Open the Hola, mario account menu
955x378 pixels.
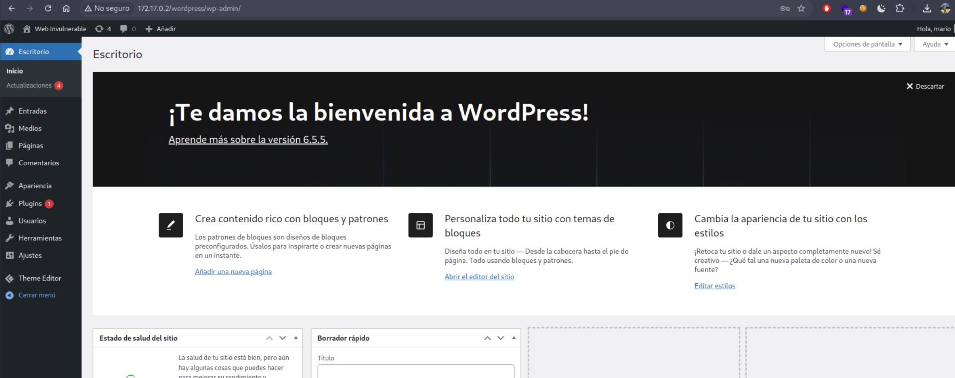click(x=934, y=29)
